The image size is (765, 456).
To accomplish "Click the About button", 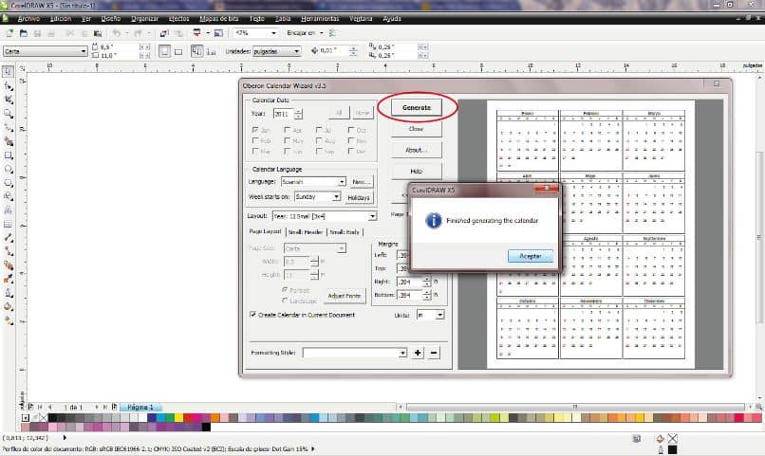I will 416,150.
